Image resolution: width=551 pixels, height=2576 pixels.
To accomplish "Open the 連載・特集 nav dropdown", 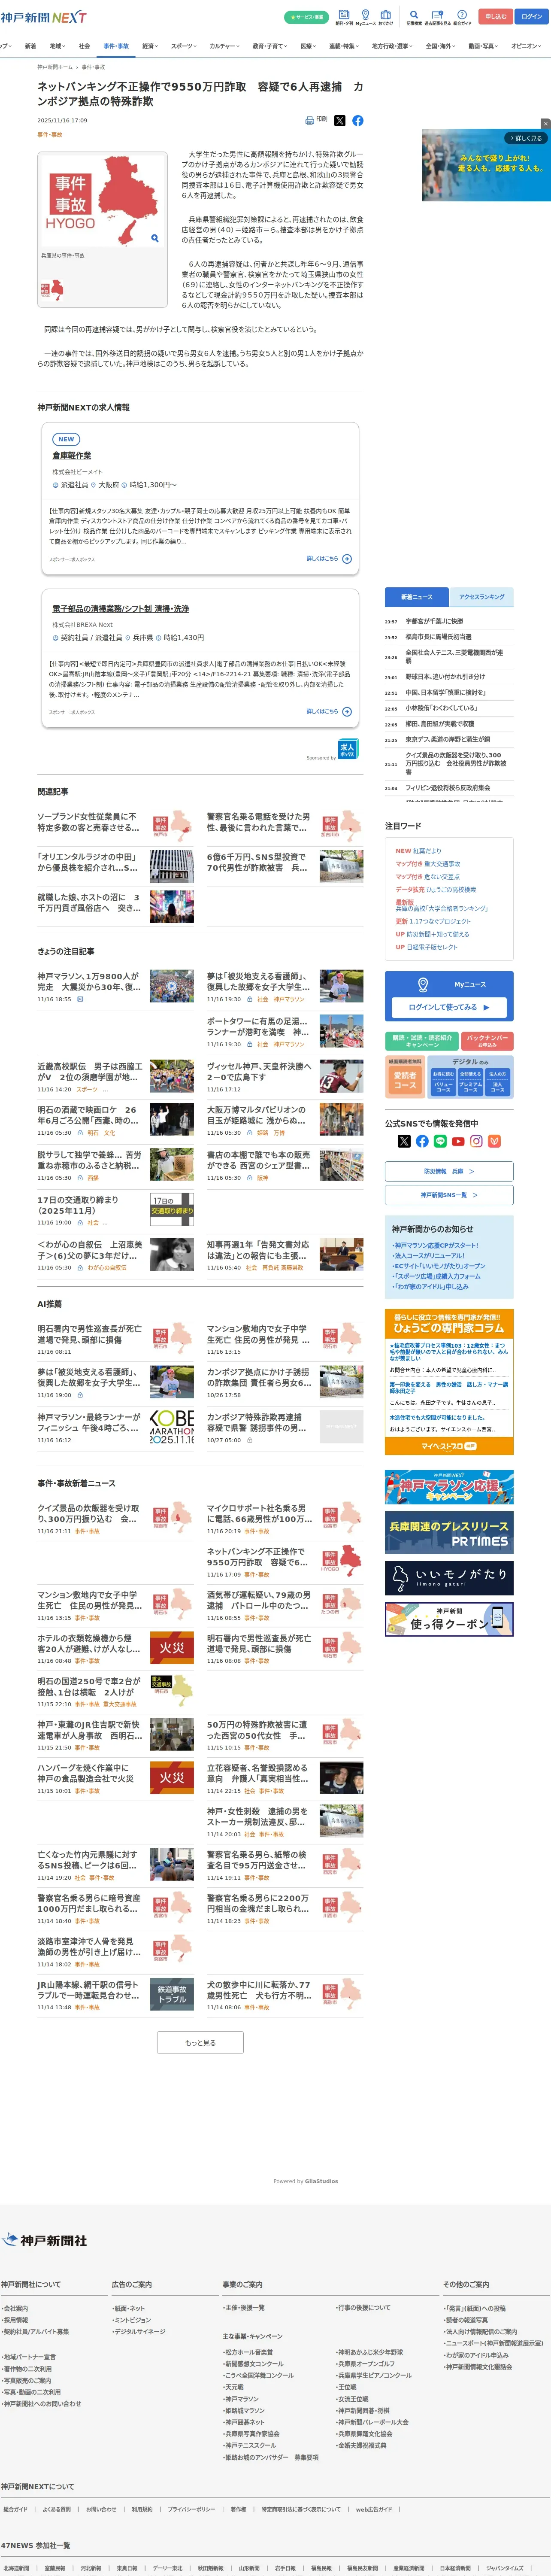I will 345,46.
